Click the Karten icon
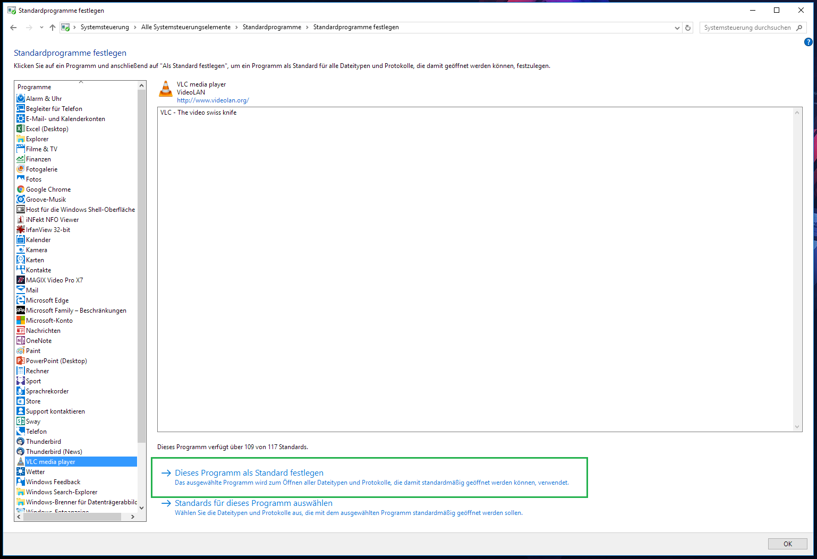 point(21,260)
